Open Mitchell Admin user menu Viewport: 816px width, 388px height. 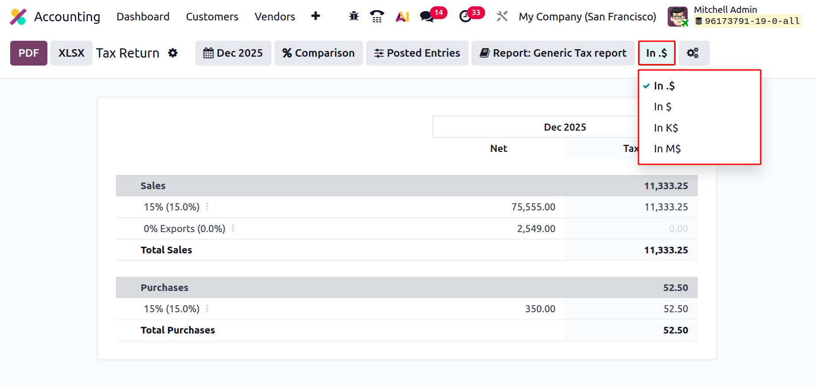(734, 16)
